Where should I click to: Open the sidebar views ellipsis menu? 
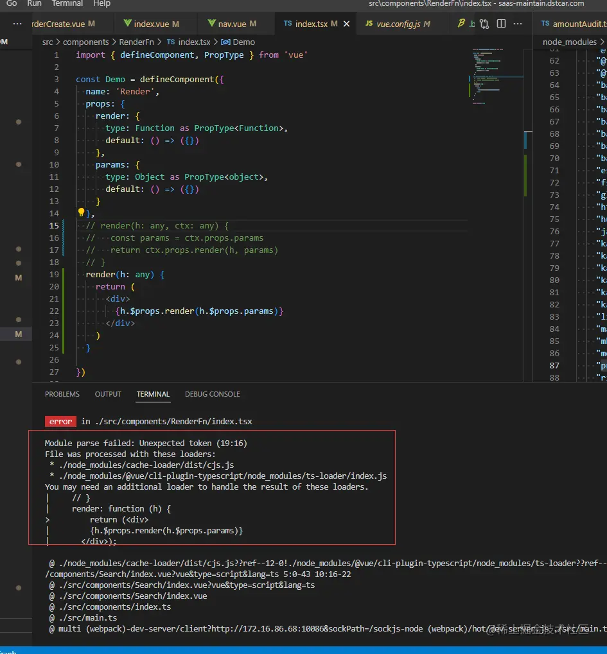[x=17, y=24]
